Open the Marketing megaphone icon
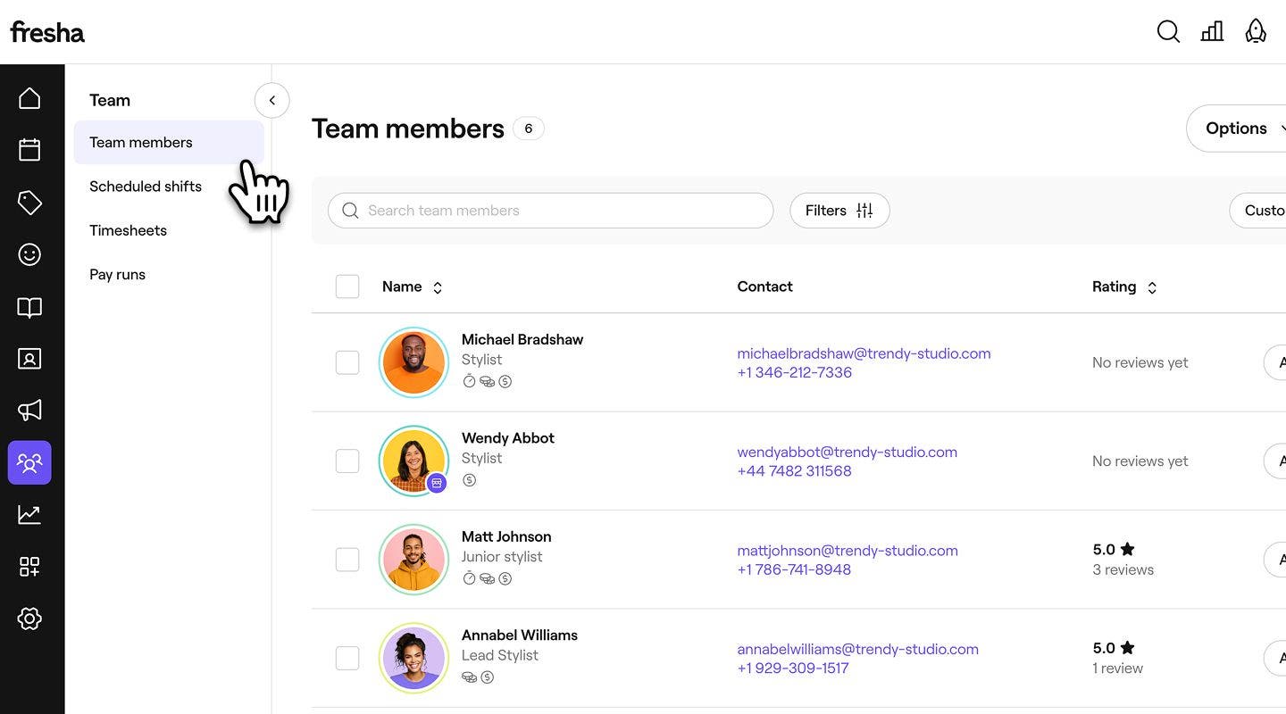 pyautogui.click(x=29, y=411)
